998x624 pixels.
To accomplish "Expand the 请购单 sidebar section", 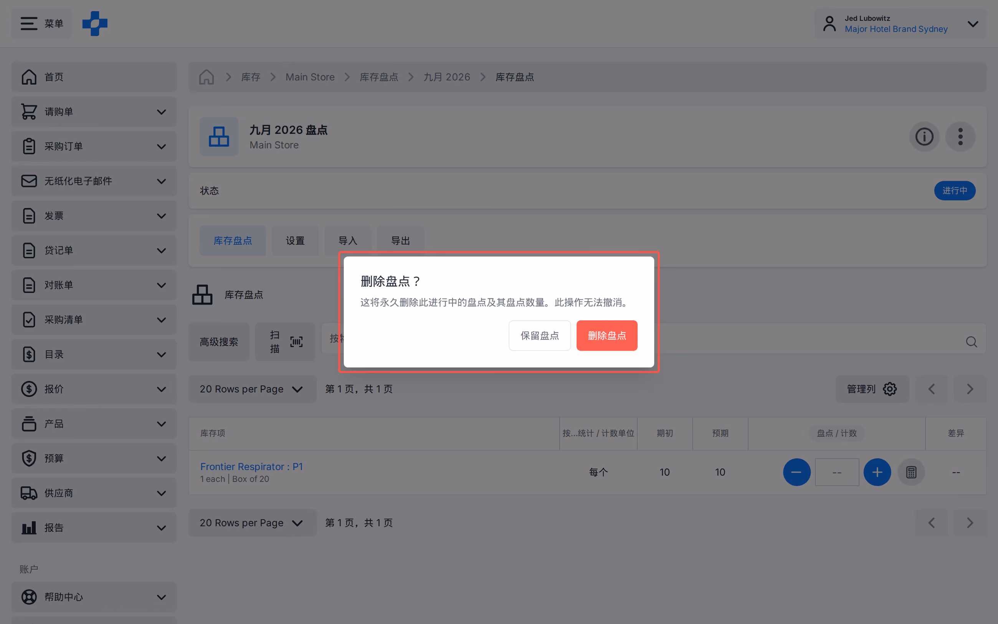I will click(94, 112).
